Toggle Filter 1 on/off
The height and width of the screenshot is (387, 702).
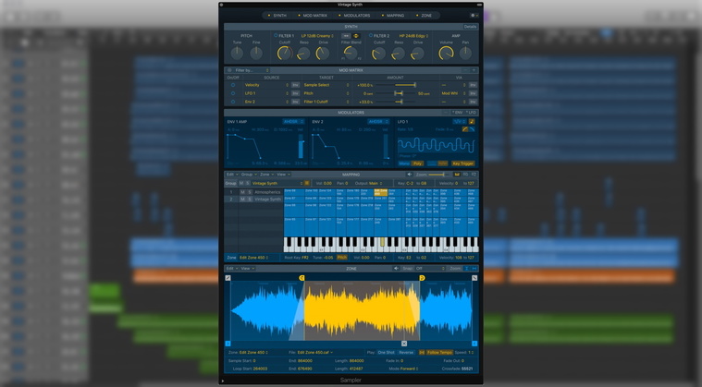tap(276, 35)
